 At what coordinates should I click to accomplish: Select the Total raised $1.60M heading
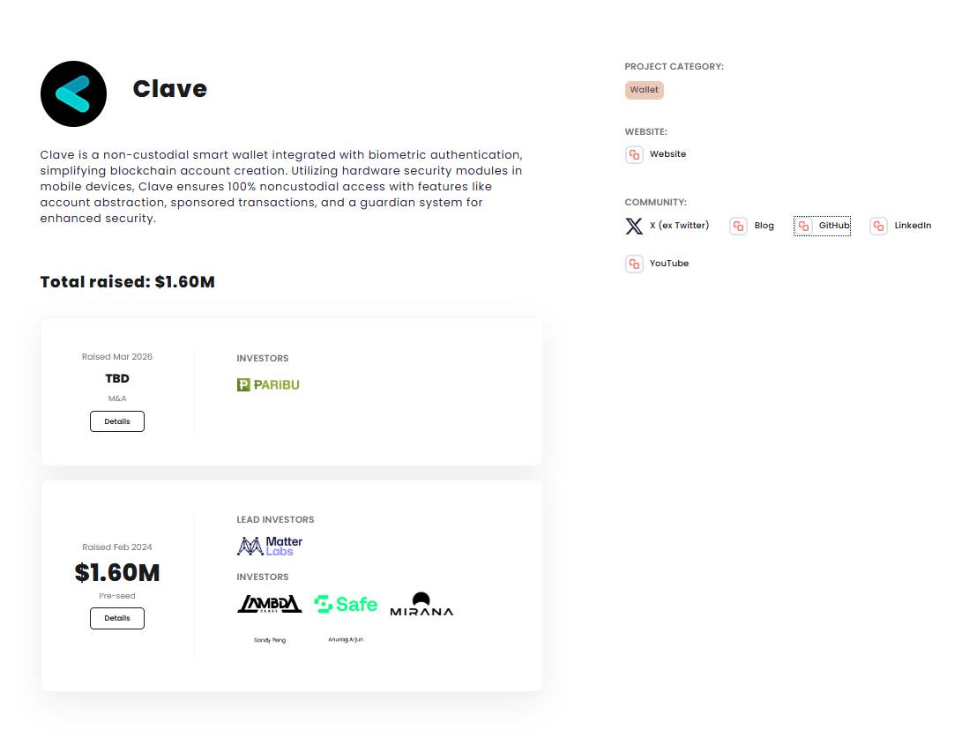(x=127, y=281)
